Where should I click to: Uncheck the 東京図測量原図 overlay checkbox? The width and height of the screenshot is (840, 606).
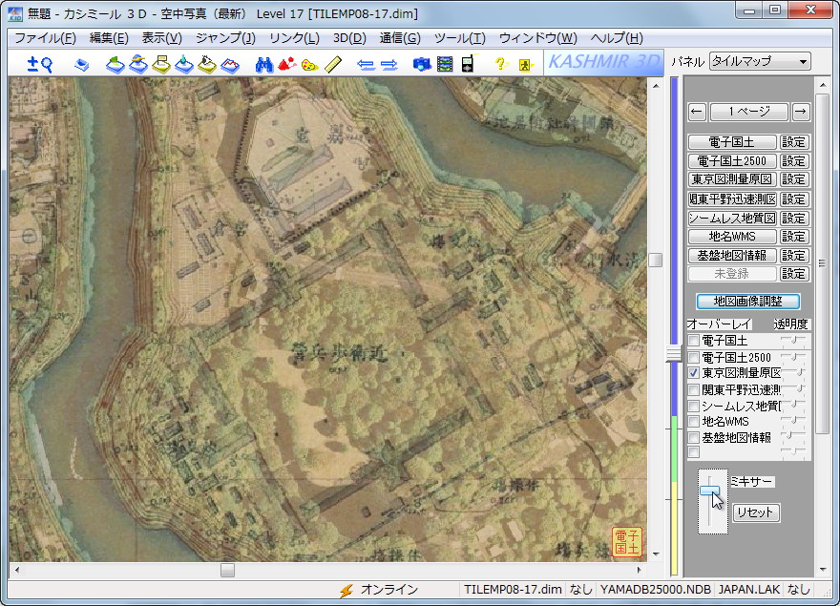coord(694,373)
